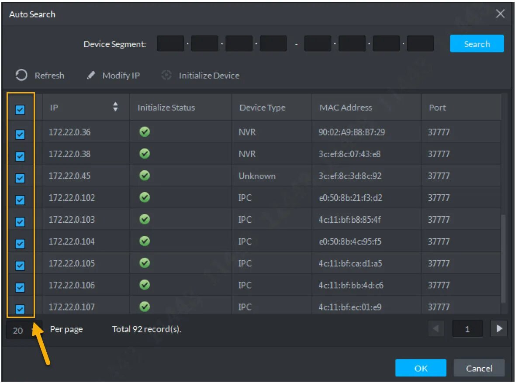
Task: Uncheck the 172.22.0.107 row checkbox
Action: pyautogui.click(x=20, y=309)
